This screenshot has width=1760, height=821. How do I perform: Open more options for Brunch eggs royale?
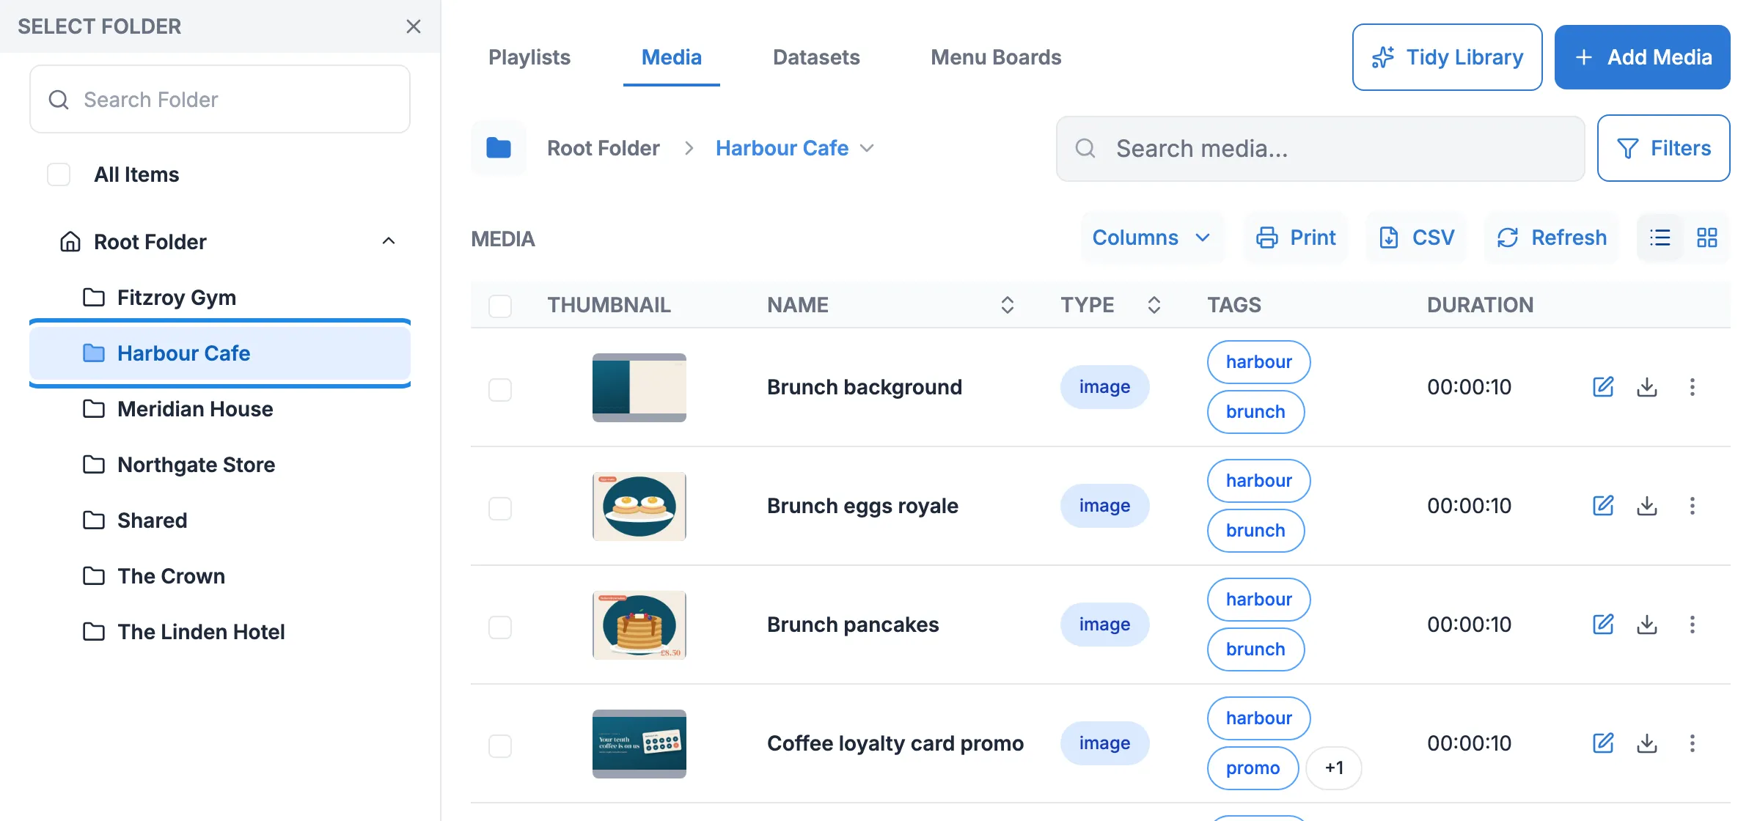click(1693, 506)
